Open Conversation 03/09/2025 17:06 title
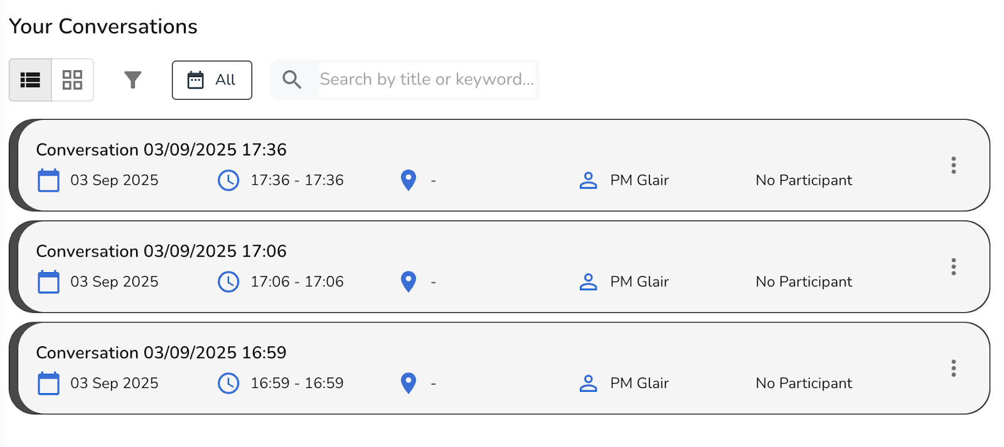1004x447 pixels. [161, 251]
